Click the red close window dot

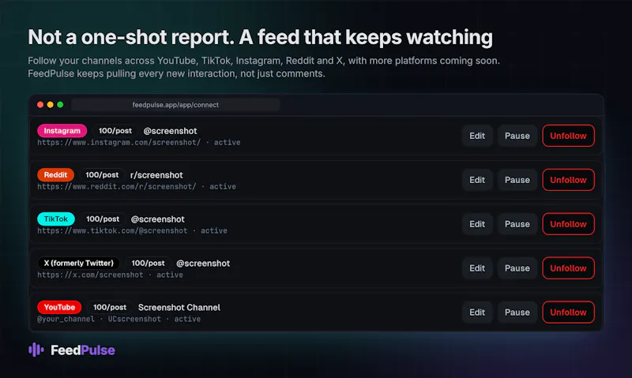(40, 105)
